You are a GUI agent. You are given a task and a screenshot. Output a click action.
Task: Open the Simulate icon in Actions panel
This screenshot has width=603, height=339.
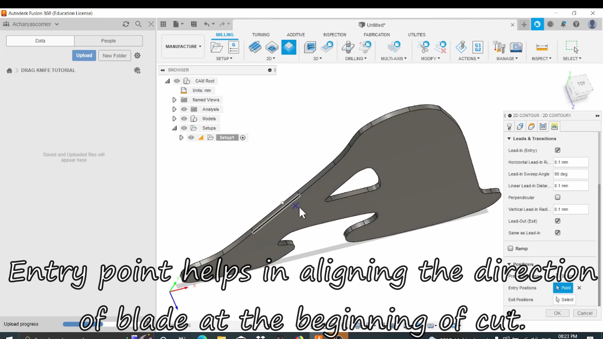coord(461,47)
